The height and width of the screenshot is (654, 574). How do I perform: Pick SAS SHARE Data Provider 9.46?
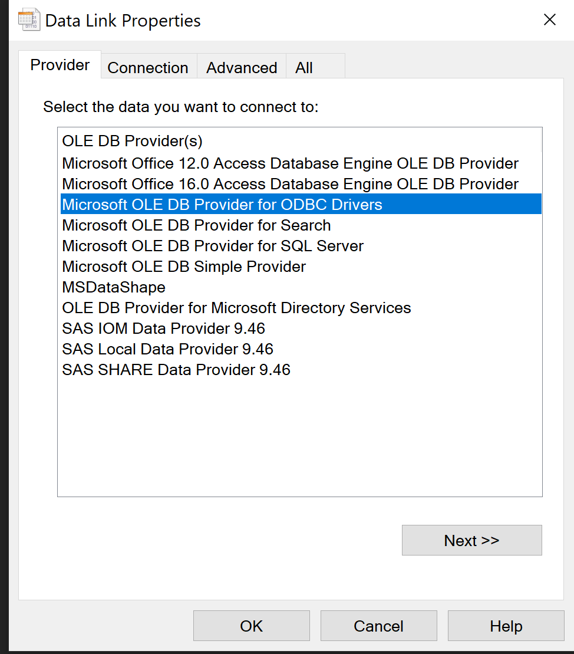pyautogui.click(x=176, y=370)
